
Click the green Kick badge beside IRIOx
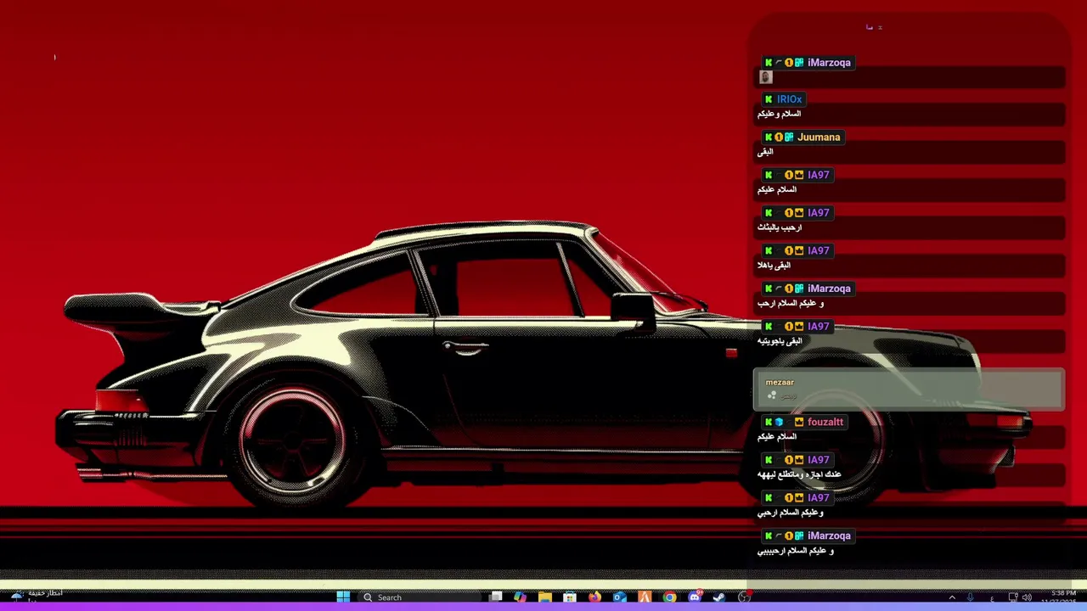(769, 99)
